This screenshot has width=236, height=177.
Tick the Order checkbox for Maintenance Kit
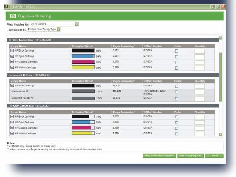(177, 92)
